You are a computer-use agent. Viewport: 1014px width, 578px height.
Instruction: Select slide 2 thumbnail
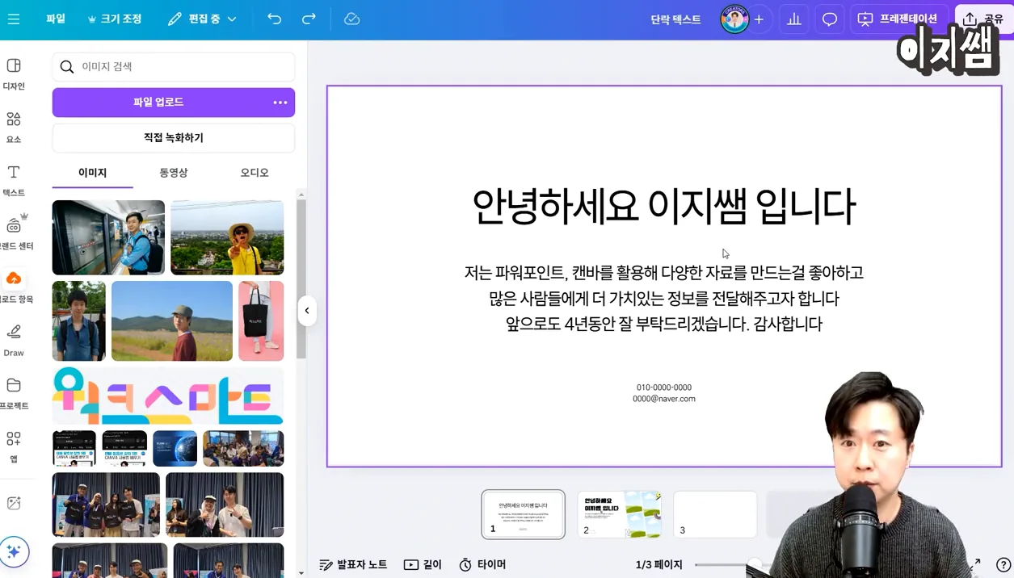coord(619,514)
